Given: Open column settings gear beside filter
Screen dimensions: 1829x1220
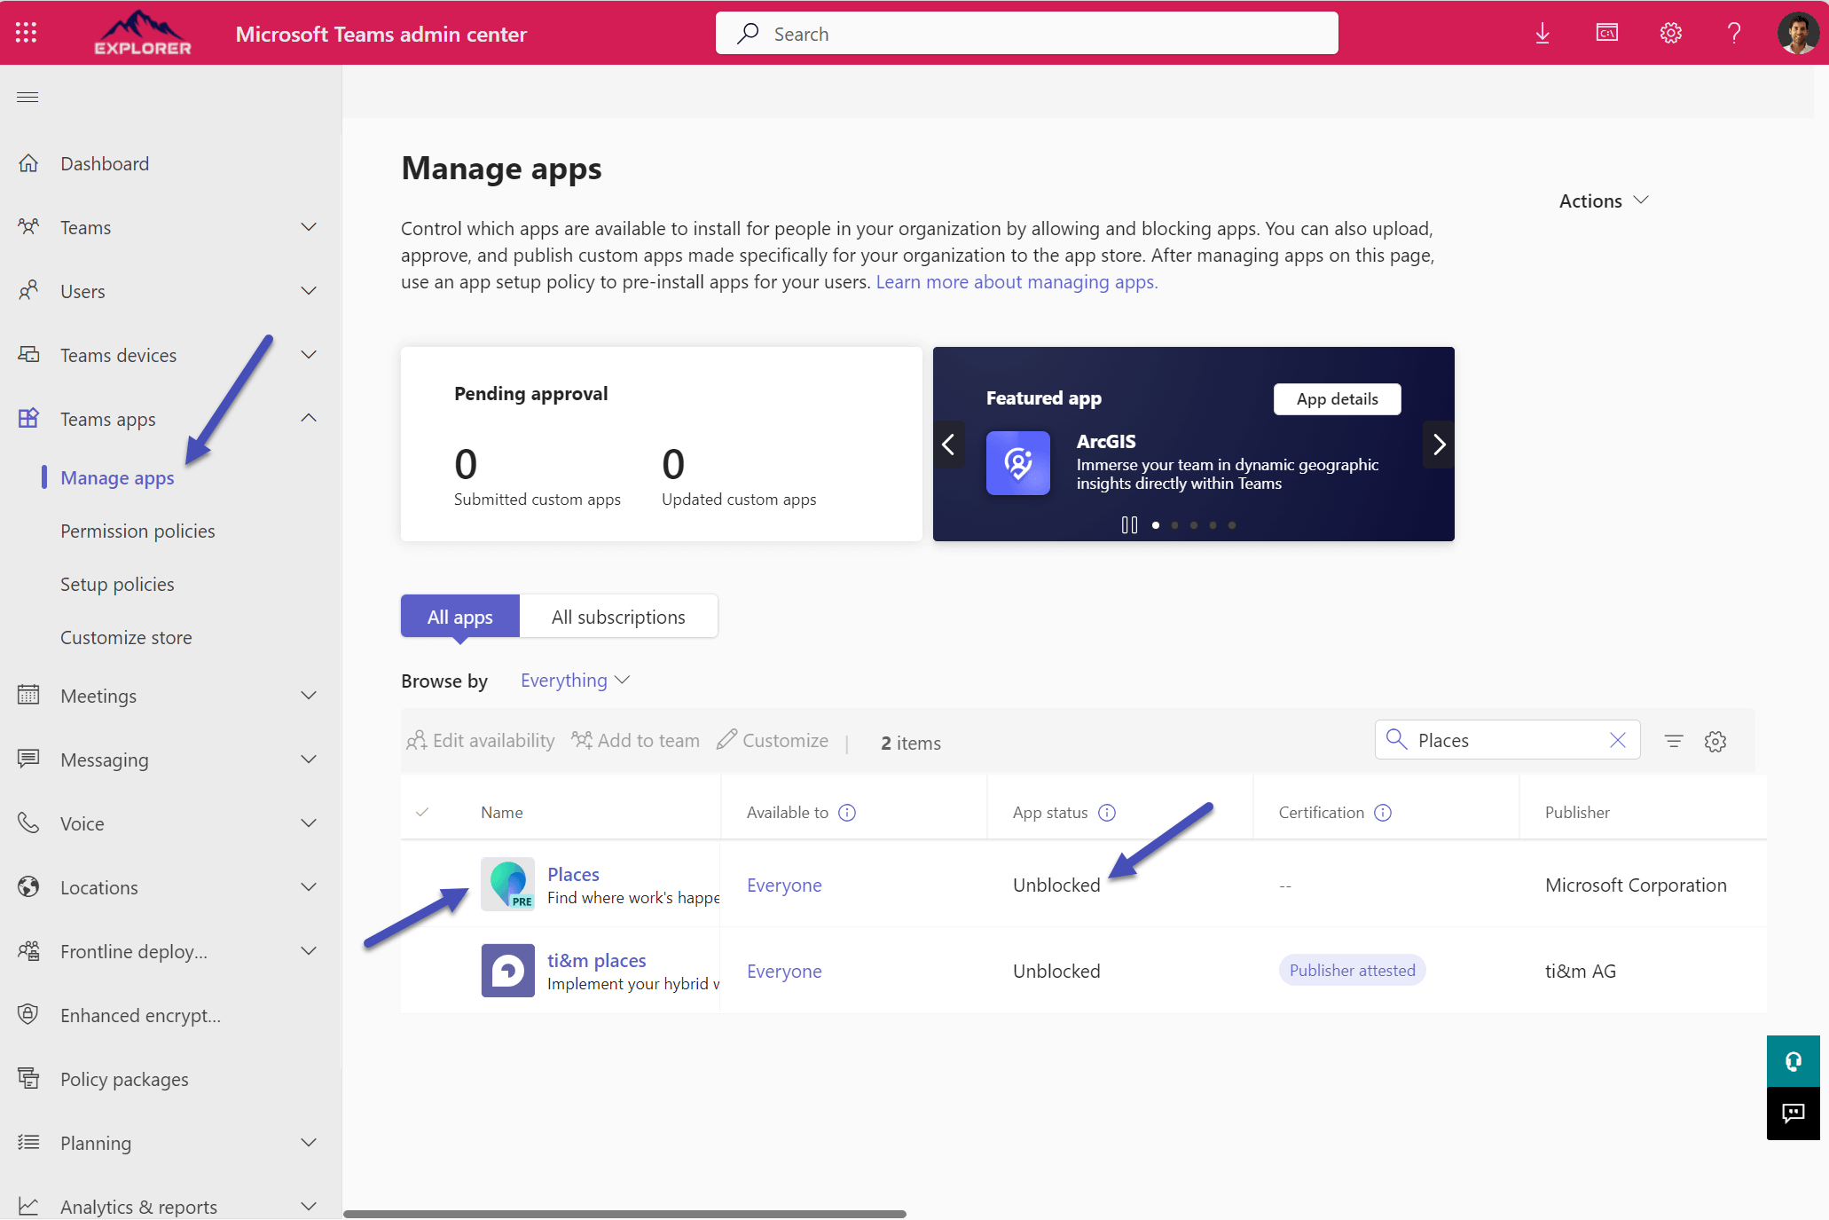Looking at the screenshot, I should [1715, 741].
